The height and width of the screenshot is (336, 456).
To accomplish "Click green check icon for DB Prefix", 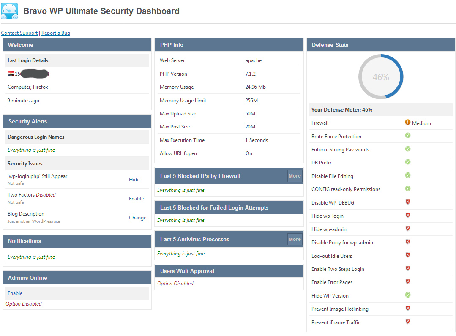I will click(x=408, y=162).
